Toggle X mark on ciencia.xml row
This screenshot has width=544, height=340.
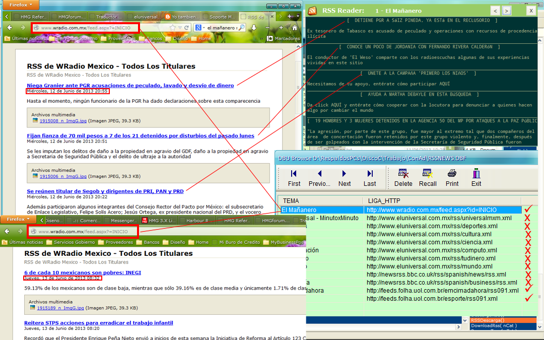(527, 242)
